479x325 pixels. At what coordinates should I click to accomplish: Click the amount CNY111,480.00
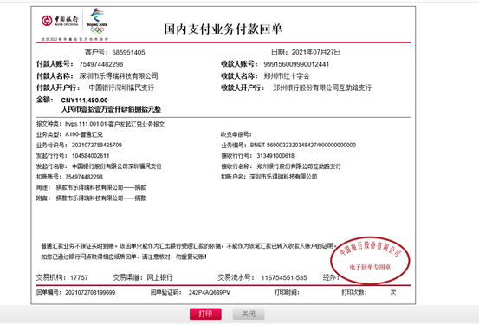click(84, 101)
